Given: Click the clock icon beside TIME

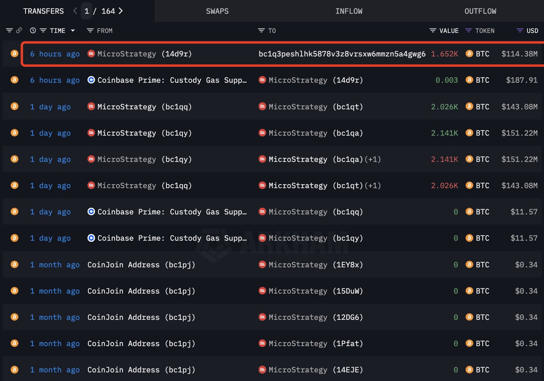Looking at the screenshot, I should coord(33,30).
